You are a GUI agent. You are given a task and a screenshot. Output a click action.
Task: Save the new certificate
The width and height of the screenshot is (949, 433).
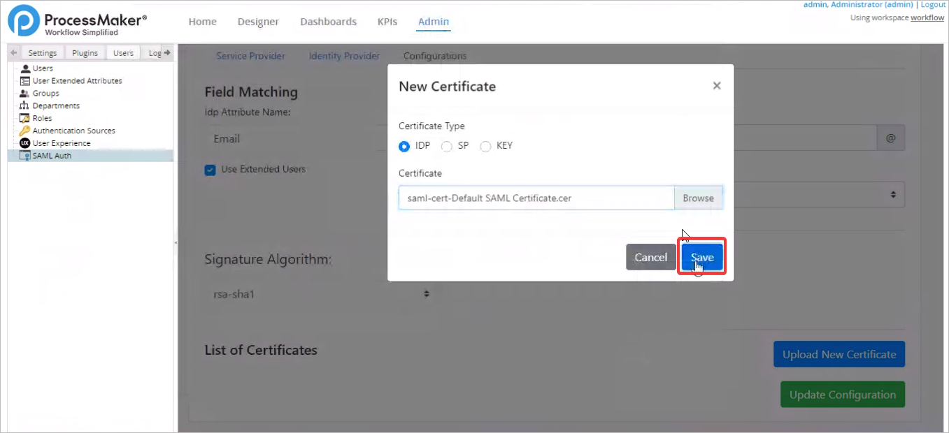tap(702, 257)
